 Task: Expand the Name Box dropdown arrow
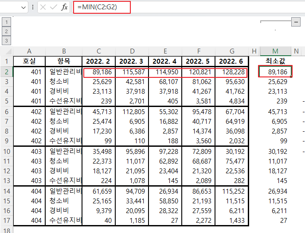tap(23, 8)
